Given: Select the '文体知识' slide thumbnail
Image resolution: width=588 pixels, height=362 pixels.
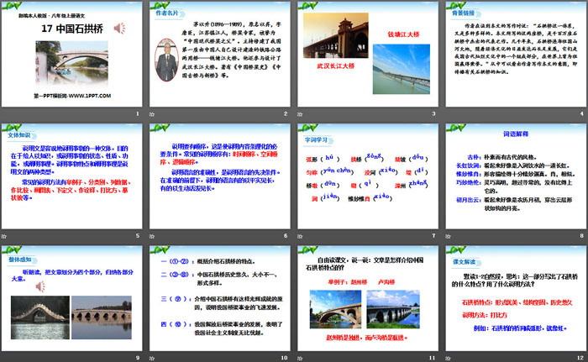Looking at the screenshot, I should [x=71, y=175].
